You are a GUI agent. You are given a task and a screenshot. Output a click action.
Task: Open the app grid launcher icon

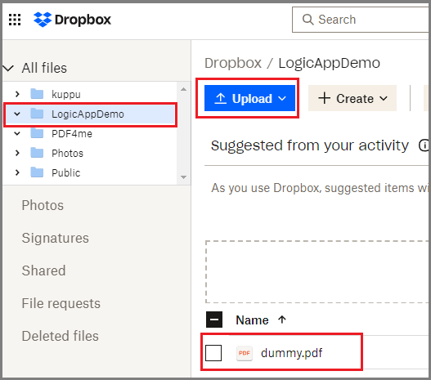pyautogui.click(x=15, y=20)
